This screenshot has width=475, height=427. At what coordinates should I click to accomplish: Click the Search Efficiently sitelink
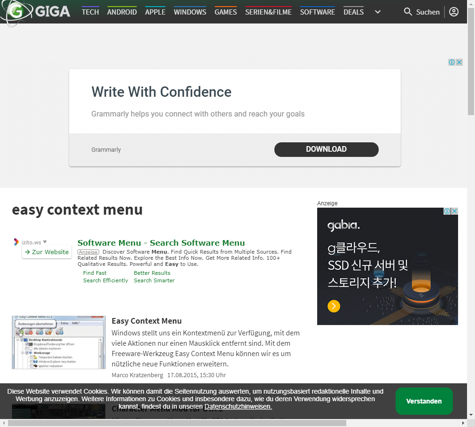tap(106, 280)
